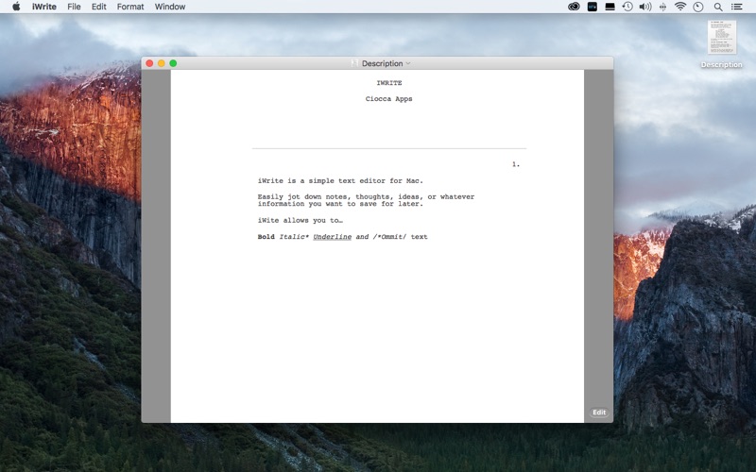Open the File menu
This screenshot has height=472, width=756.
pyautogui.click(x=74, y=7)
